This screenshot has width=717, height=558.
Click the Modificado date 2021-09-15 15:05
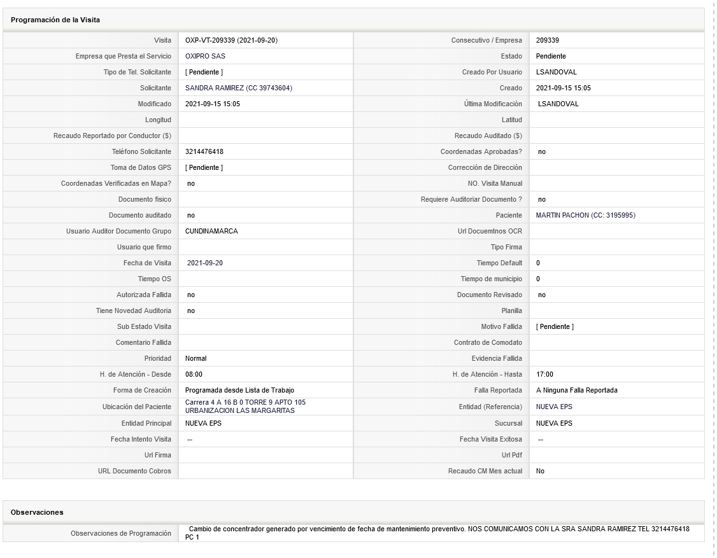(x=212, y=104)
